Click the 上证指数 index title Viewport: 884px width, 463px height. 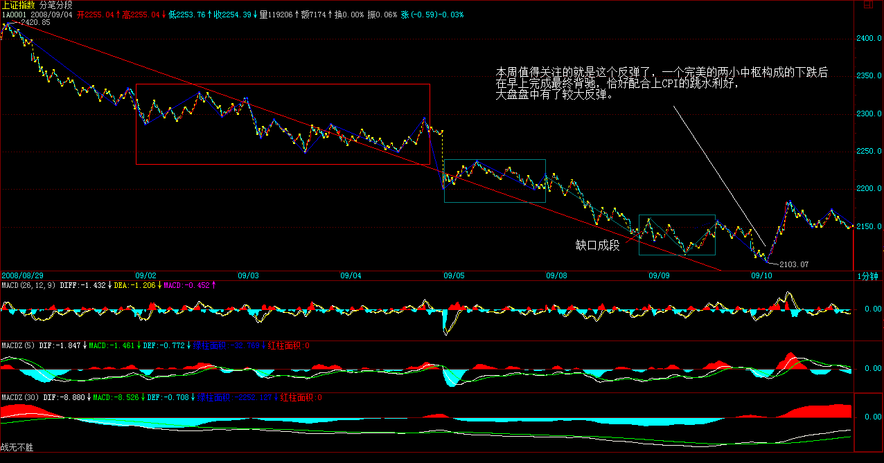pyautogui.click(x=19, y=5)
